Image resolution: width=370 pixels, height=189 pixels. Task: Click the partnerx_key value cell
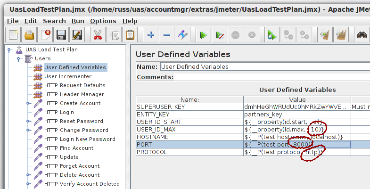coord(297,115)
